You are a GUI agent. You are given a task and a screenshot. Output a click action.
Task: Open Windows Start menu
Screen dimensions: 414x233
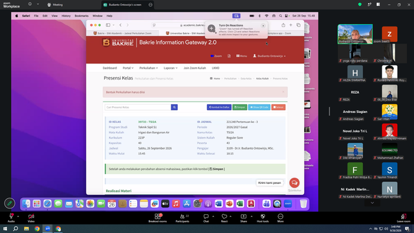(5, 228)
